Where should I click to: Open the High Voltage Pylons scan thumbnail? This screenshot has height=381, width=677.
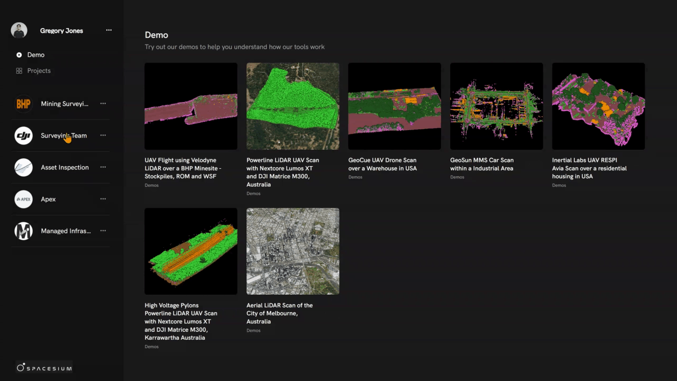point(191,251)
